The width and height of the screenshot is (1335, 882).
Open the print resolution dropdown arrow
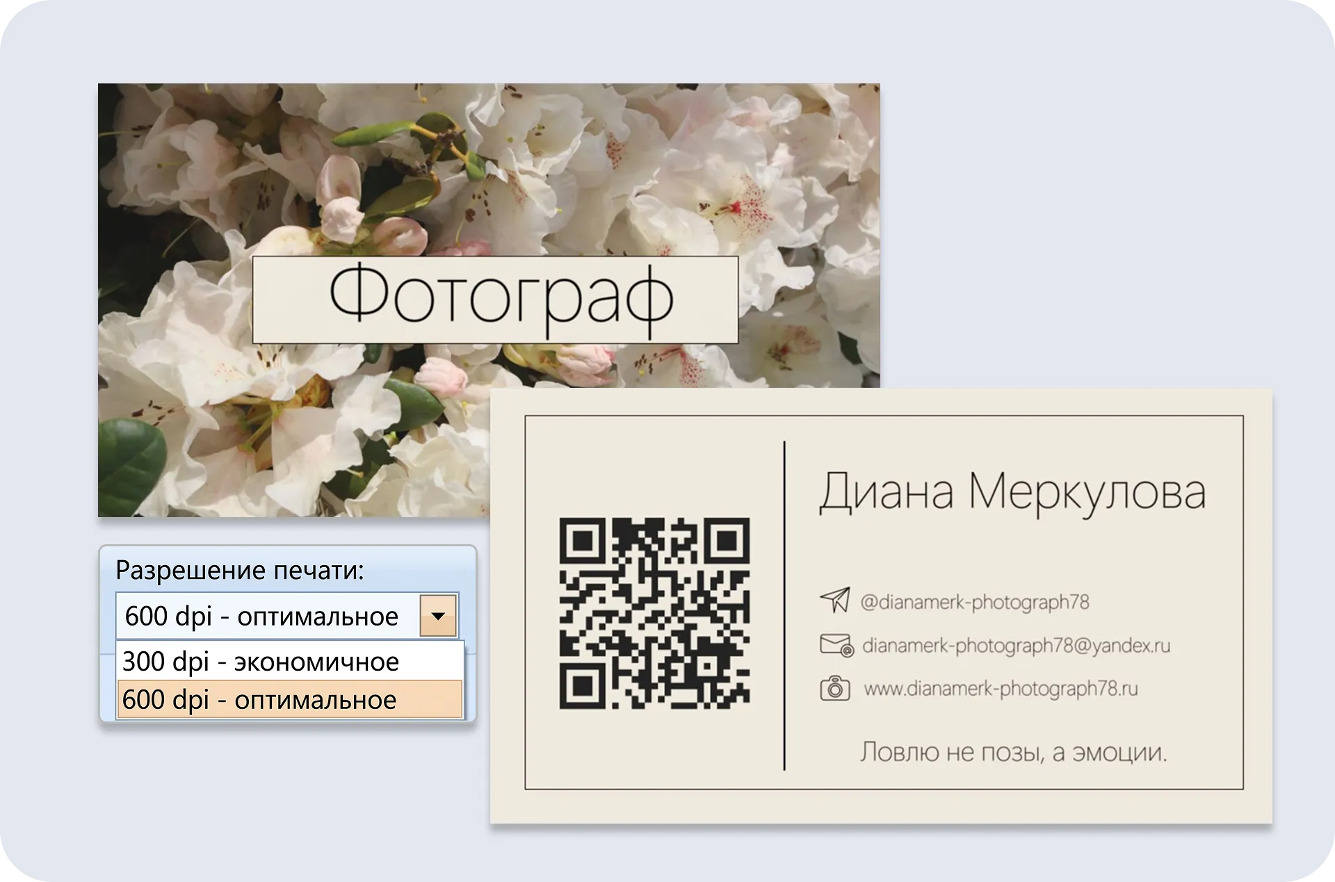click(x=438, y=615)
